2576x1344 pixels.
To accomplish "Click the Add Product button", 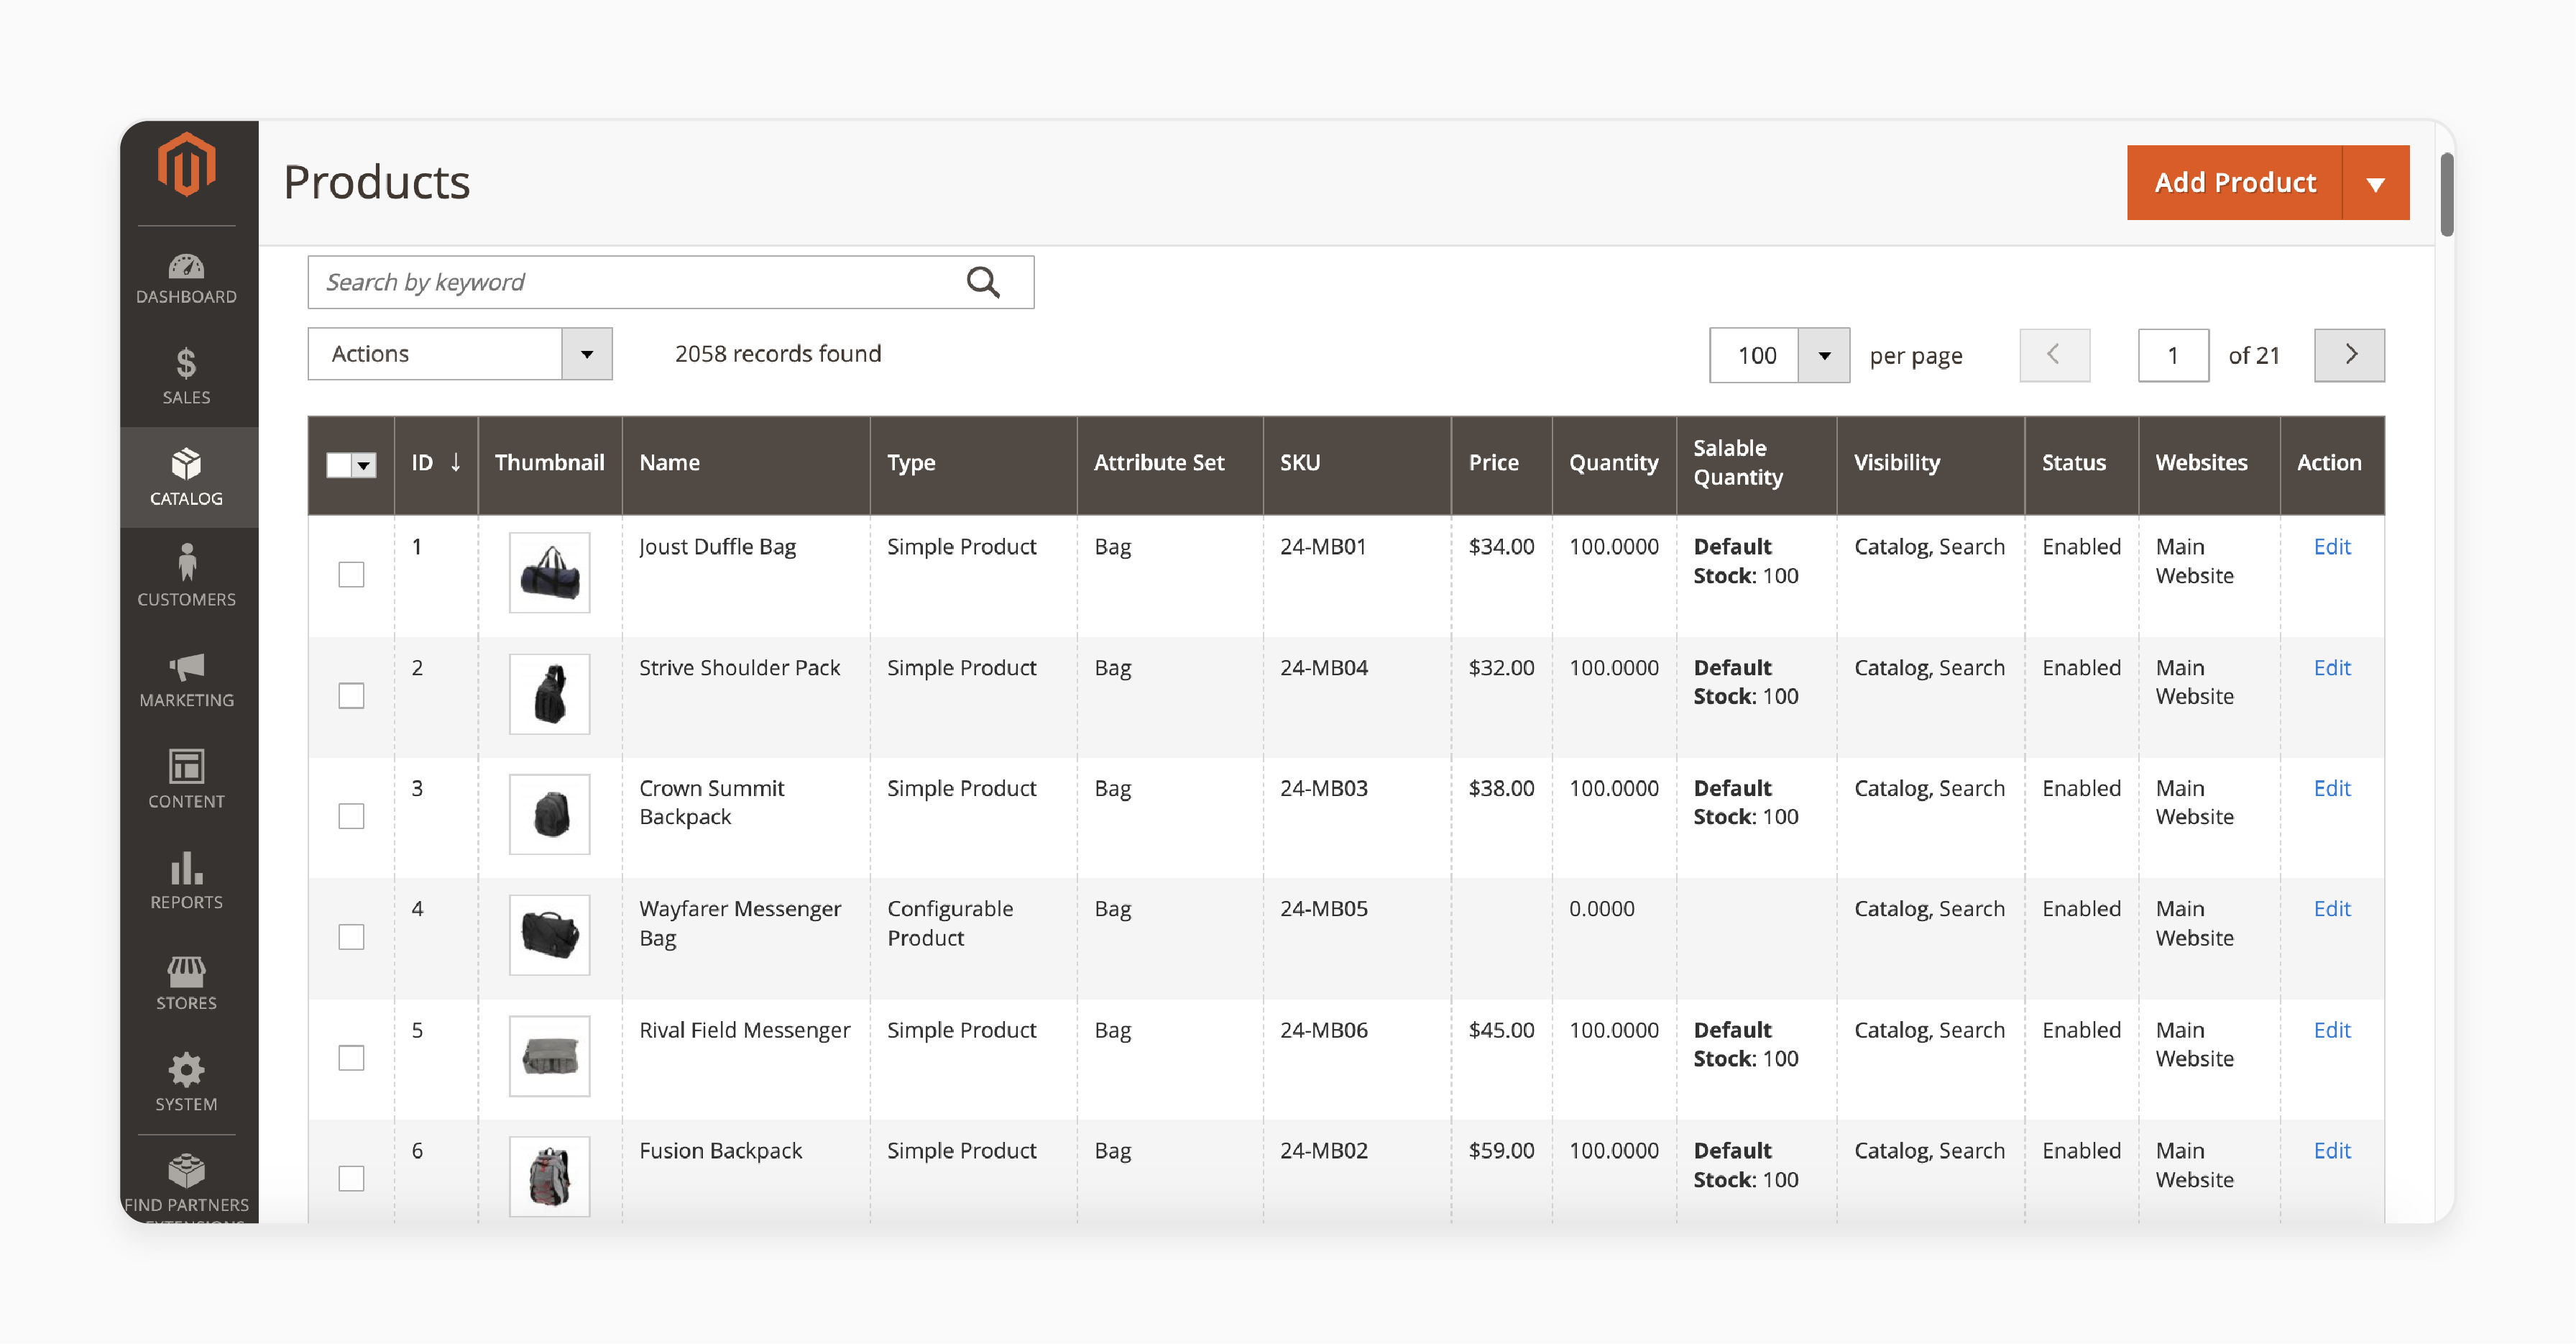I will click(2235, 183).
